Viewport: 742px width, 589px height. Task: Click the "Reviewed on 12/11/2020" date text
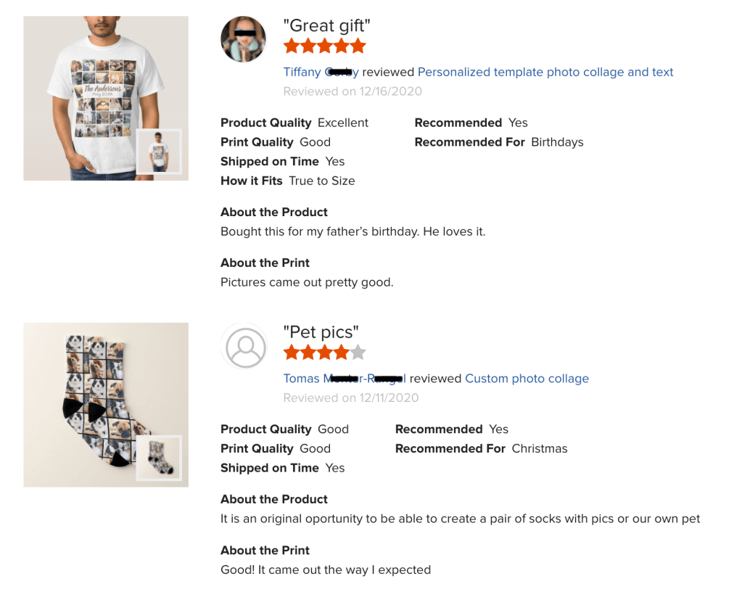click(x=350, y=398)
